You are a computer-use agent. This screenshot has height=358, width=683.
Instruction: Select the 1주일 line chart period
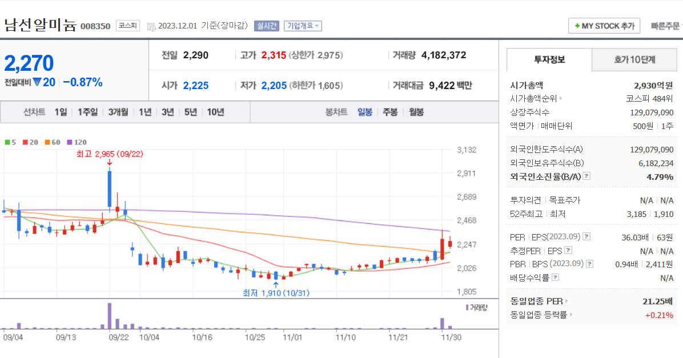click(87, 112)
